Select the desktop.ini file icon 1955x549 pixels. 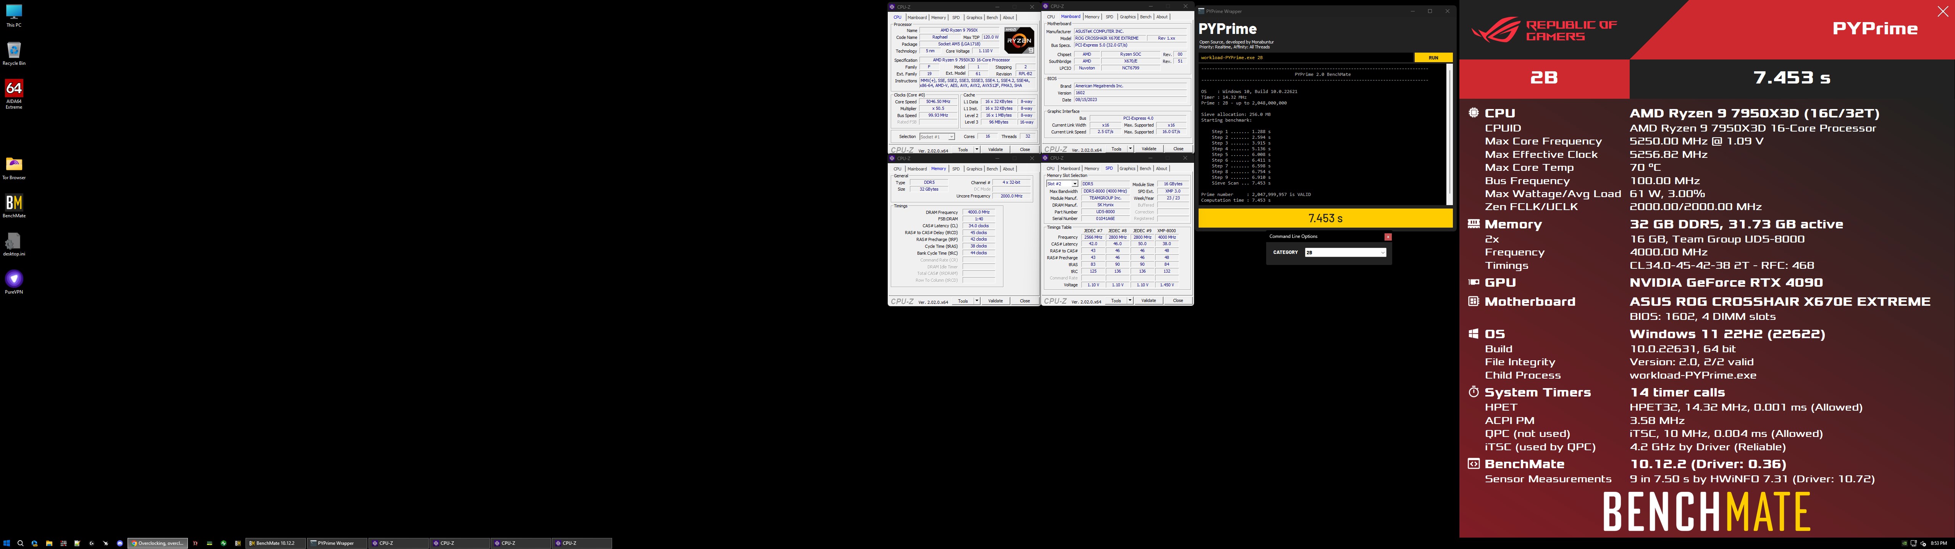[x=14, y=244]
